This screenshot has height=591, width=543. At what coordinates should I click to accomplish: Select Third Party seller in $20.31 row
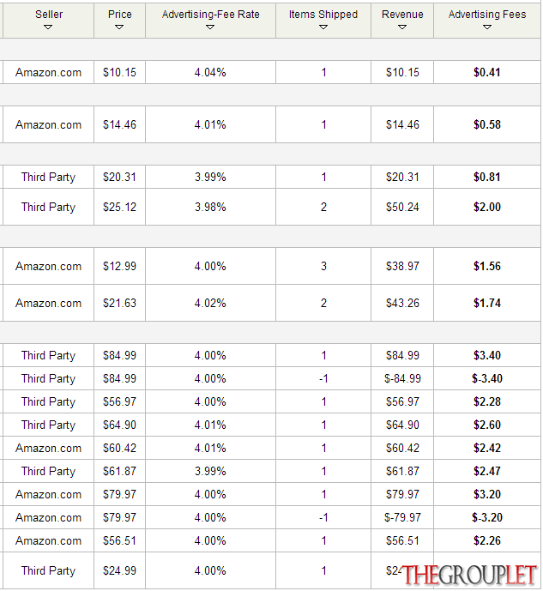click(48, 177)
